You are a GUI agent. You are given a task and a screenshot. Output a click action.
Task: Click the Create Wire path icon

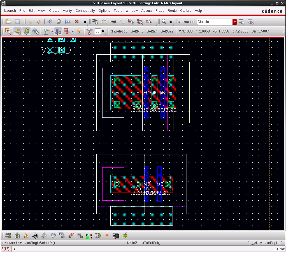click(122, 22)
